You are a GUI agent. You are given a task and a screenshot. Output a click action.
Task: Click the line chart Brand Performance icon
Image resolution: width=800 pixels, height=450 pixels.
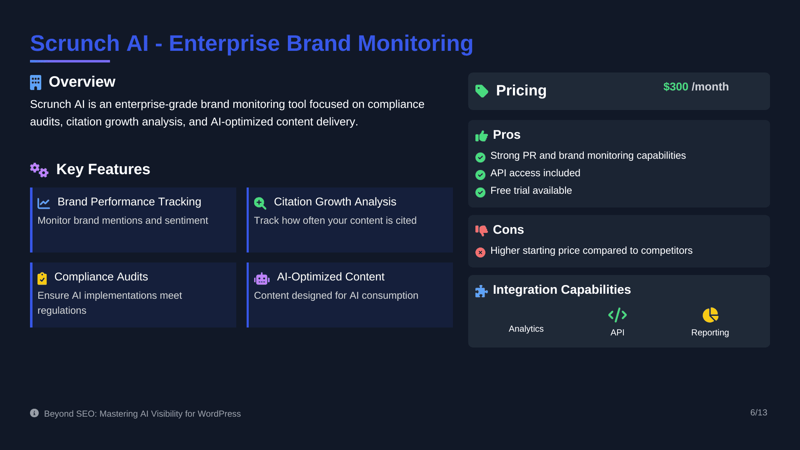(x=44, y=203)
